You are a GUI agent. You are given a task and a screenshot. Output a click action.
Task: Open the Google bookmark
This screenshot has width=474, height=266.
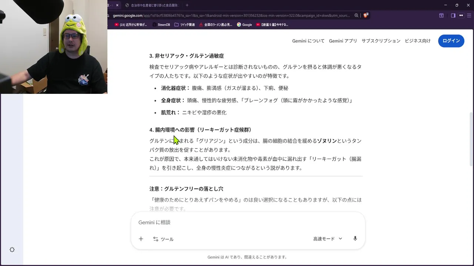244,25
